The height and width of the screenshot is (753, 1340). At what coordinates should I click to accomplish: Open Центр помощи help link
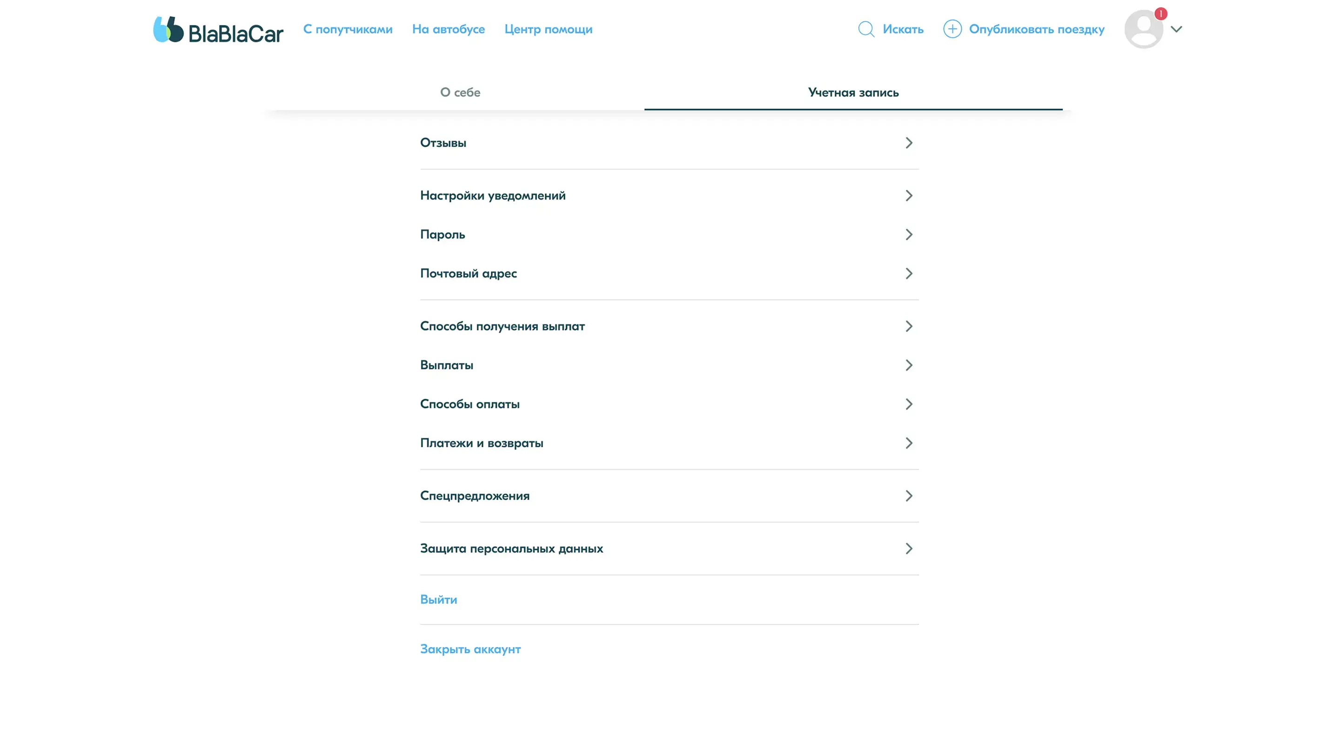coord(548,30)
